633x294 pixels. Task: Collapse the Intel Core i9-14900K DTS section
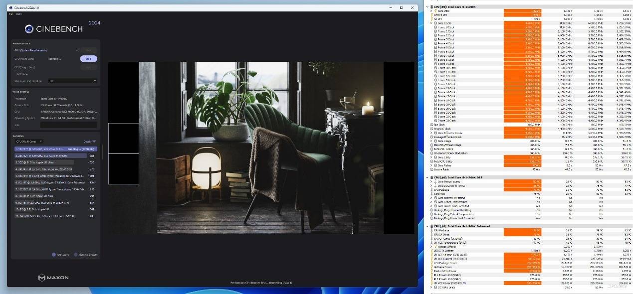point(428,177)
